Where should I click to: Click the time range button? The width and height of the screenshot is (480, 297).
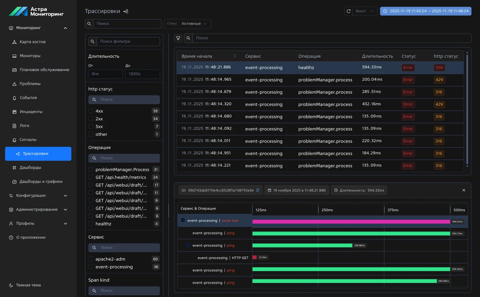click(425, 11)
